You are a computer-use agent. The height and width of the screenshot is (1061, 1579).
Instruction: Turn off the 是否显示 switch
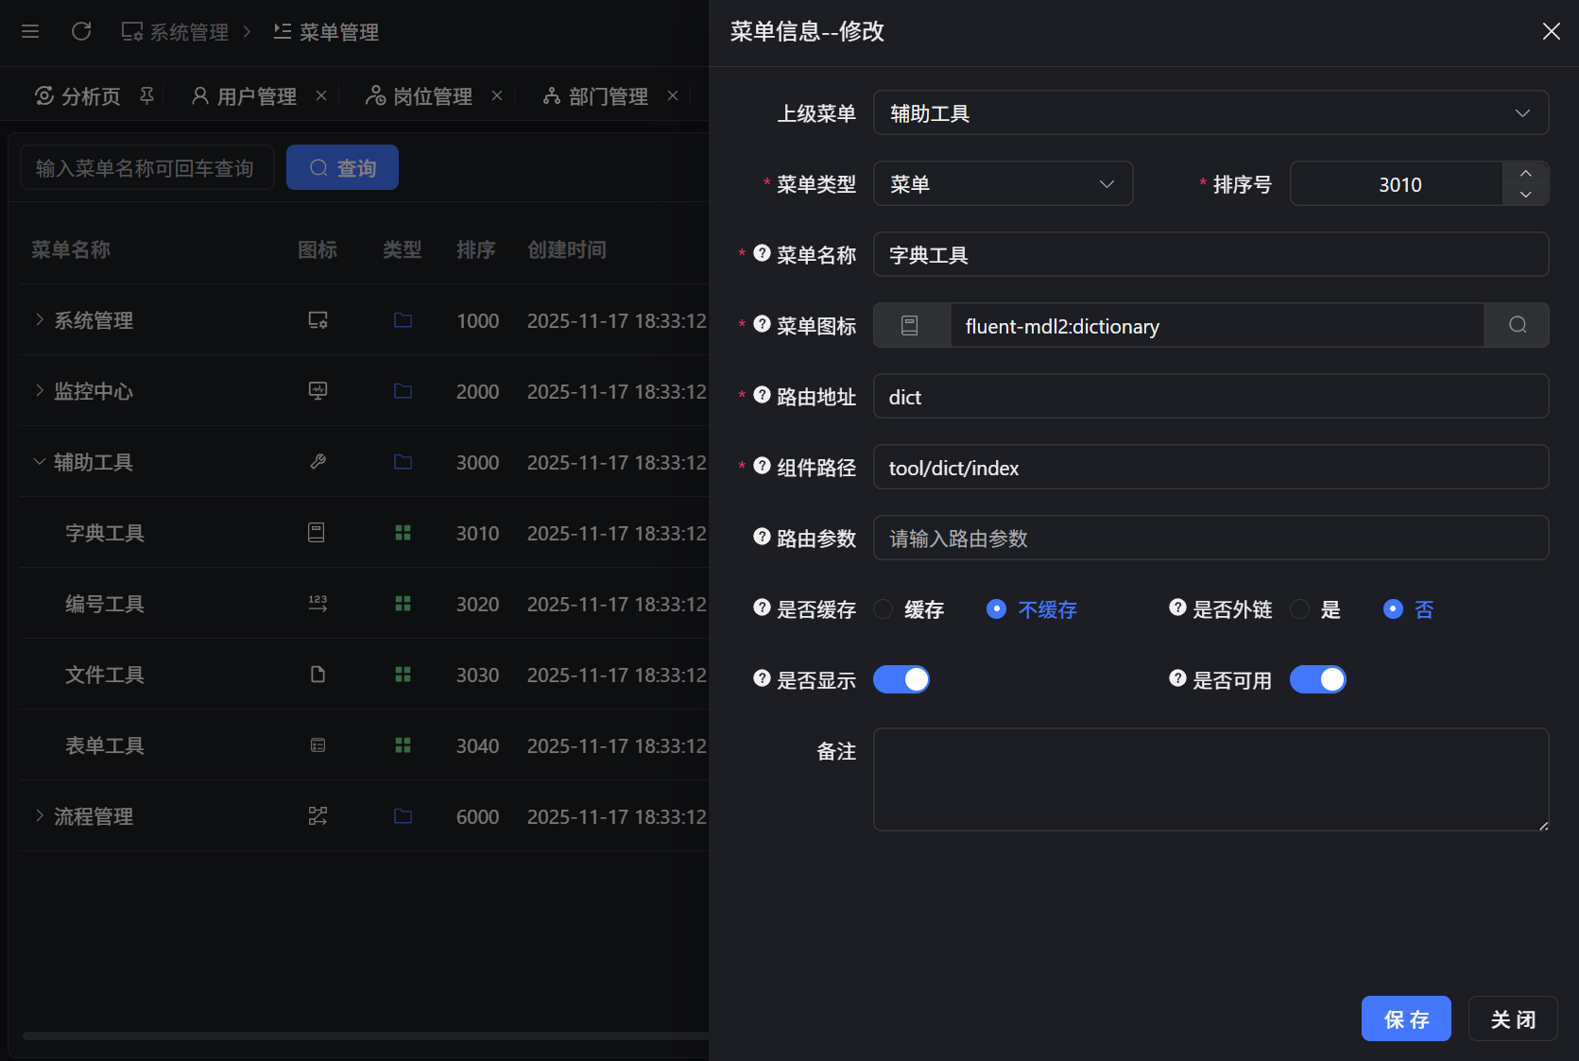point(901,679)
